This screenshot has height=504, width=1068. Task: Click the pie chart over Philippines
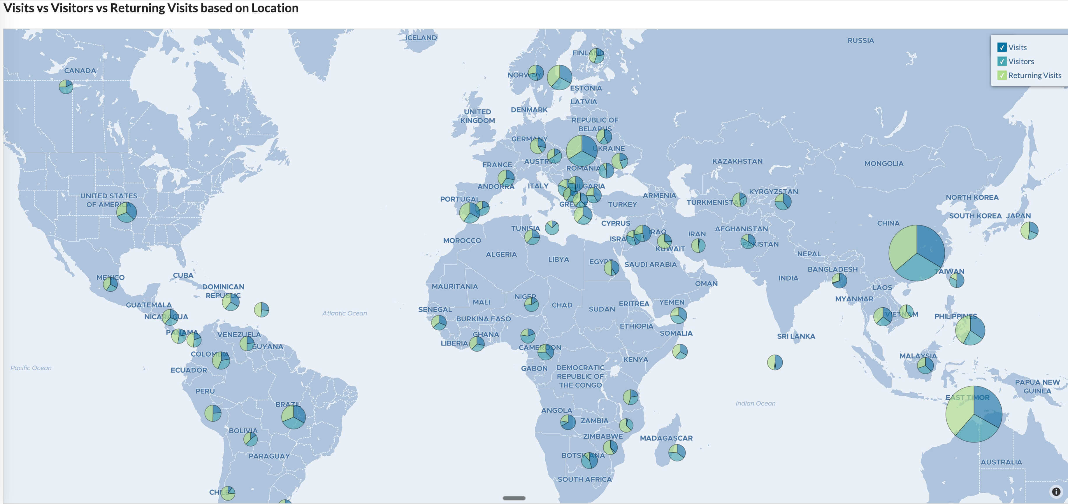(970, 330)
